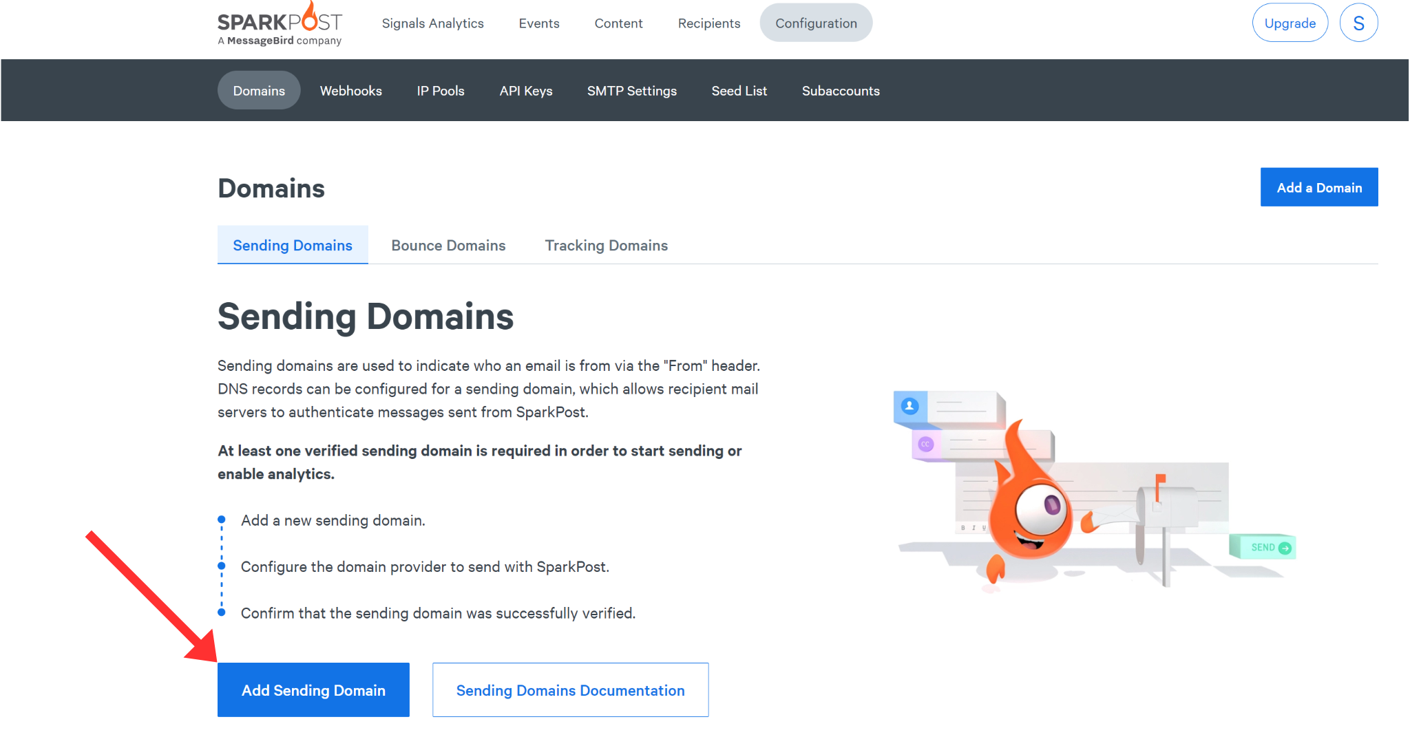This screenshot has height=737, width=1410.
Task: Click the 'Add a new sending domain.' step text
Action: click(x=333, y=520)
